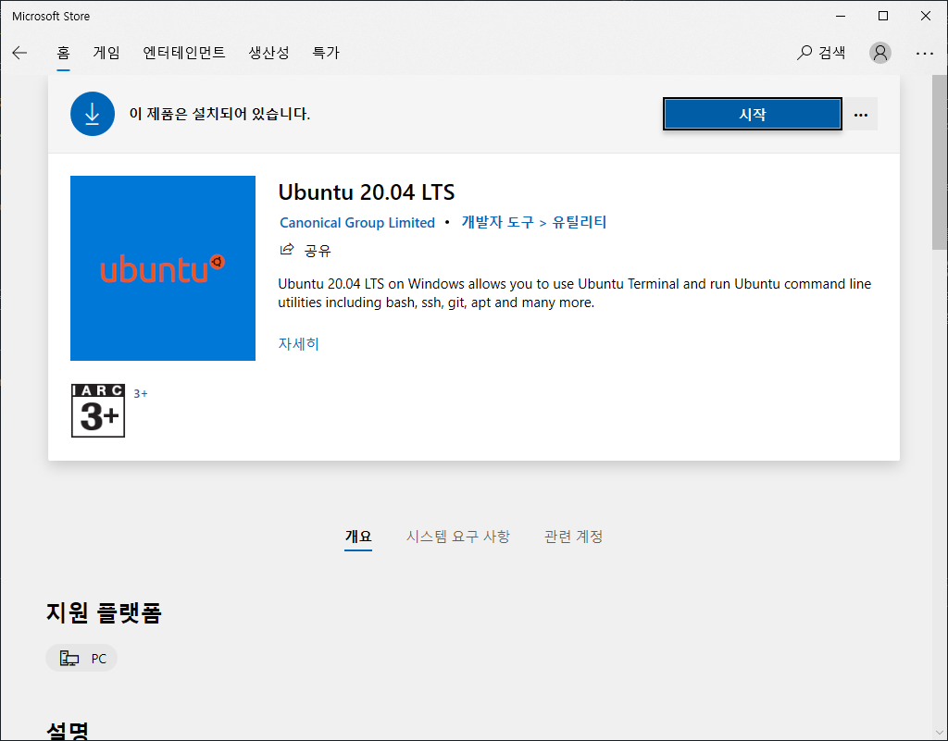This screenshot has height=741, width=948.
Task: Open the 특가 tab
Action: tap(325, 53)
